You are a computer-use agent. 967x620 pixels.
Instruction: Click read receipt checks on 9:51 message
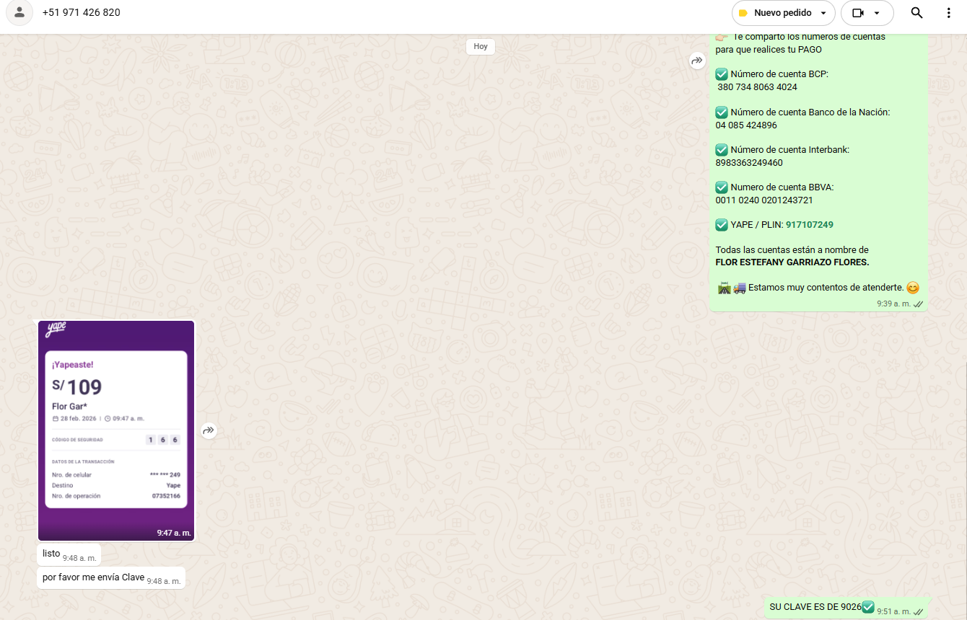coord(918,611)
